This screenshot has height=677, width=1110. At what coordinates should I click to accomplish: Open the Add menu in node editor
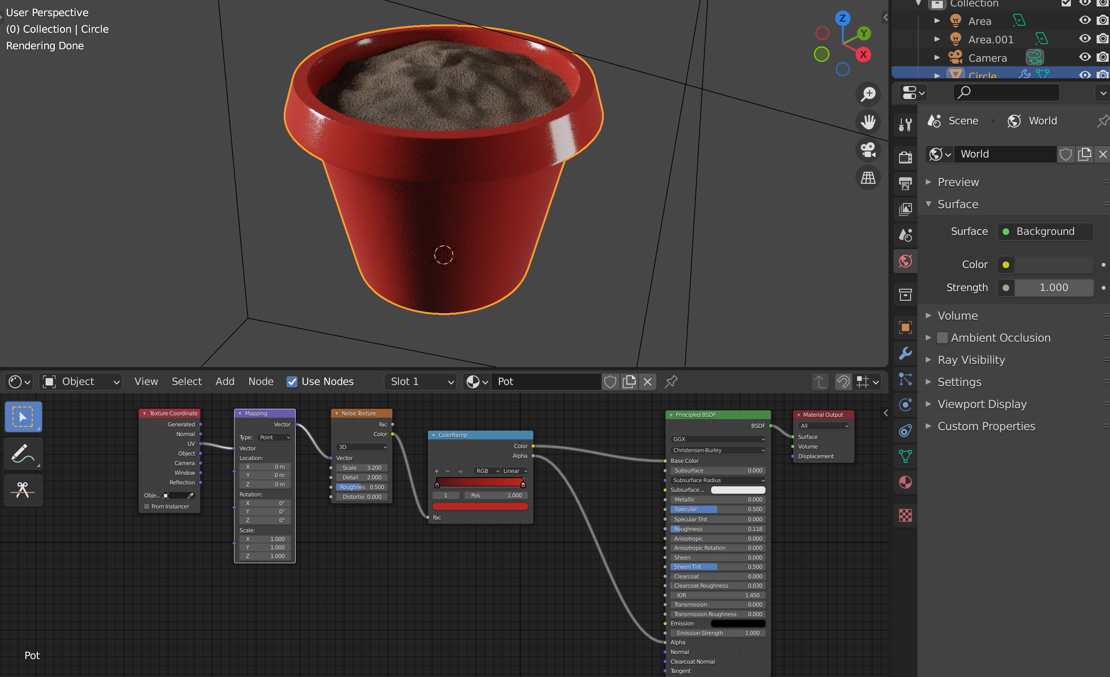[225, 381]
